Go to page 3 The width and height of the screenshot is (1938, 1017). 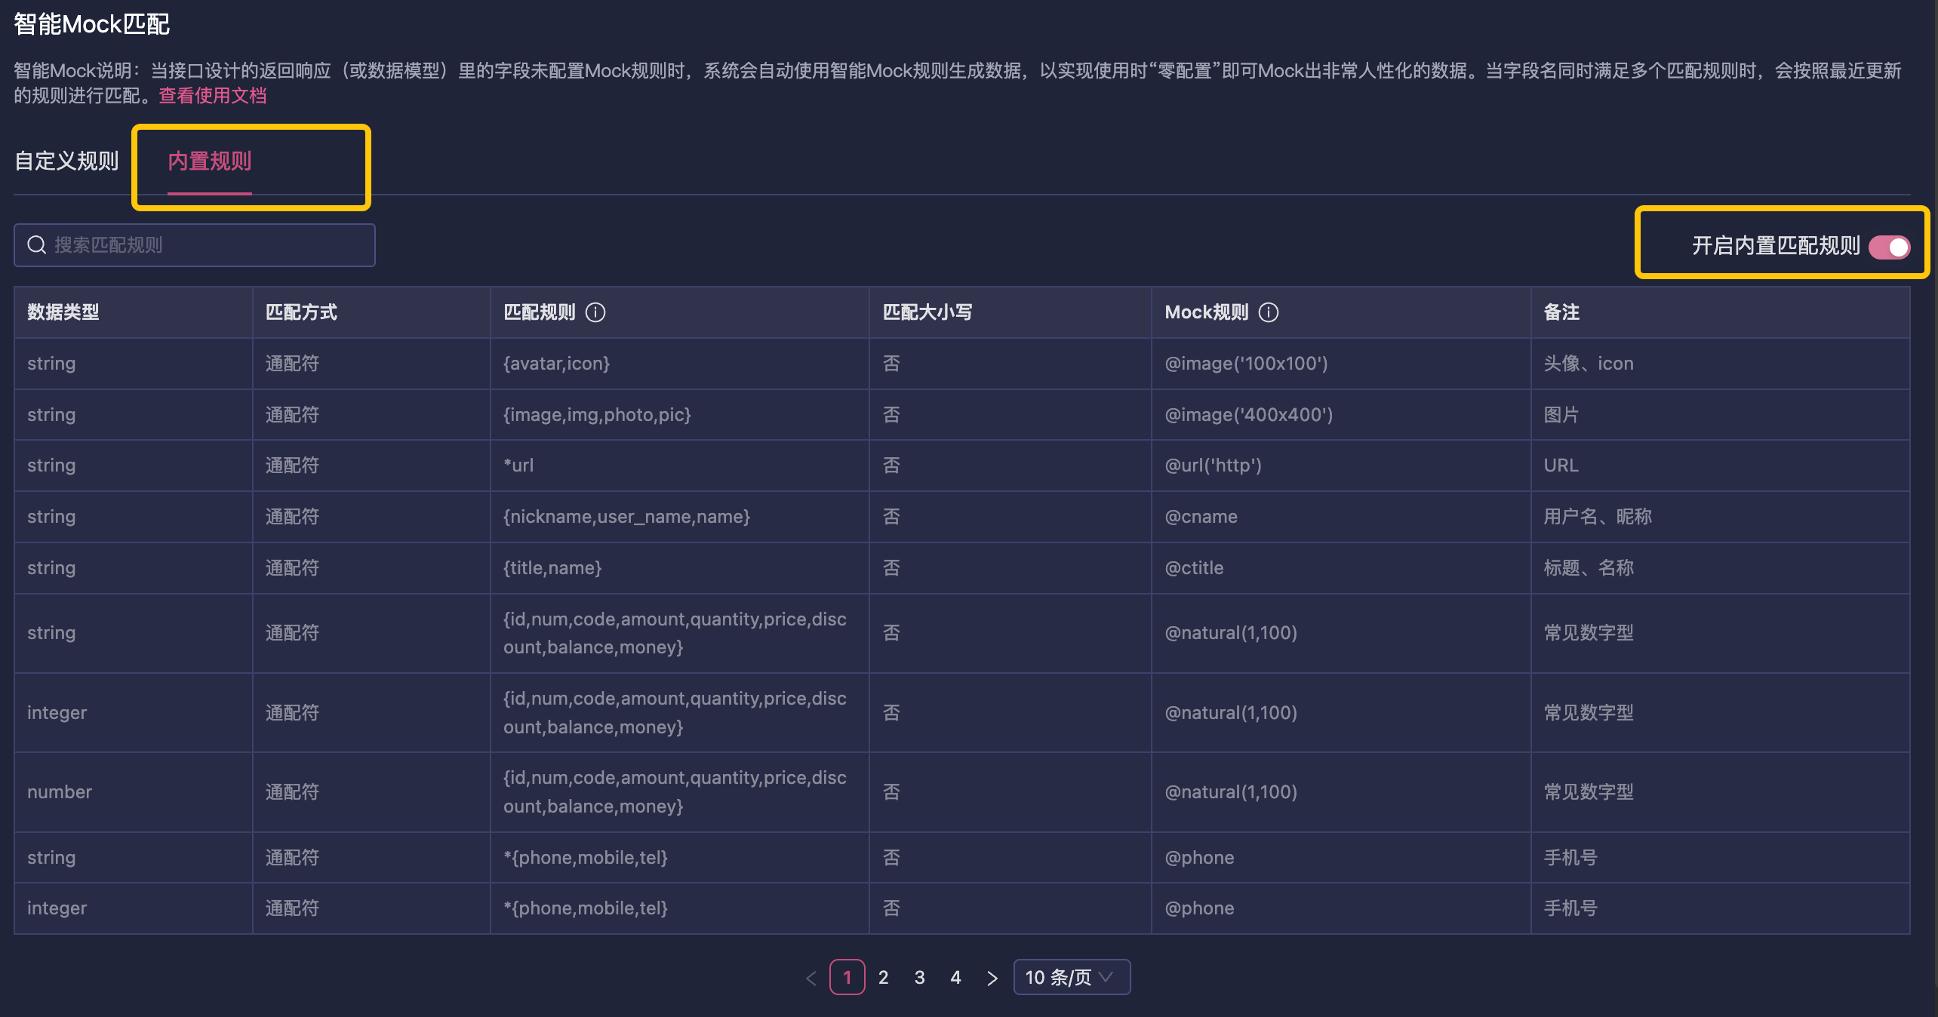coord(919,977)
